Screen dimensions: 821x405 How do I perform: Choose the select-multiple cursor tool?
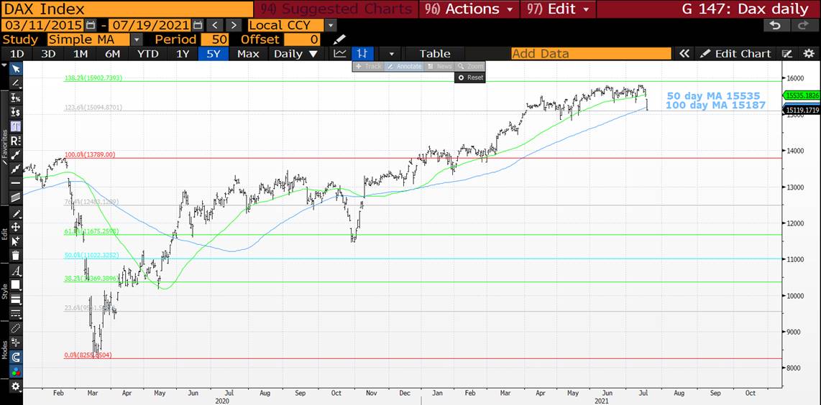[16, 241]
